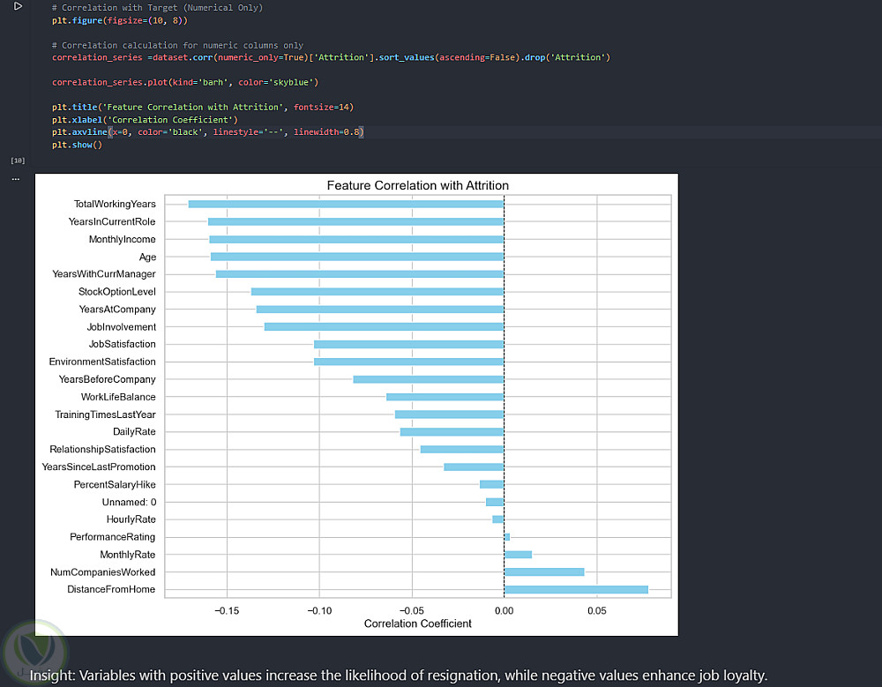Click the plt.show() code line
Viewport: 882px width, 687px height.
(77, 145)
